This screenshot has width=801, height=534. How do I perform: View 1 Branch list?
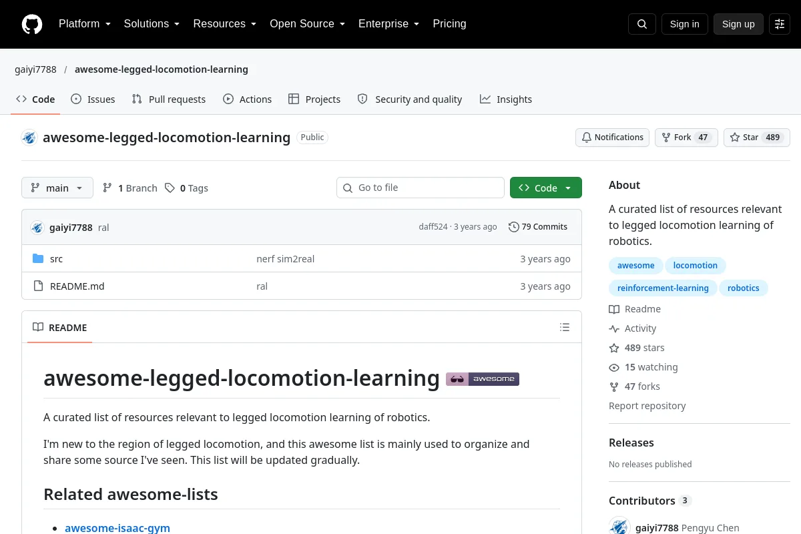click(130, 188)
